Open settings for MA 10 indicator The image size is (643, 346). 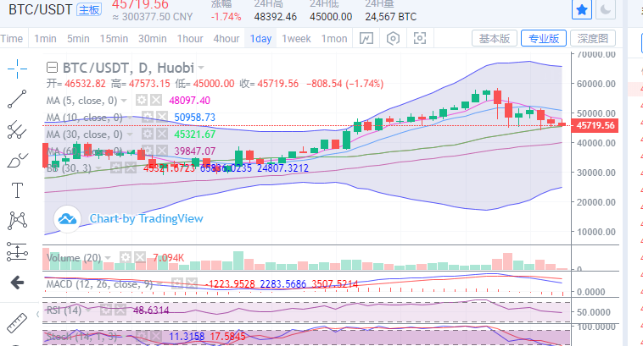[148, 118]
